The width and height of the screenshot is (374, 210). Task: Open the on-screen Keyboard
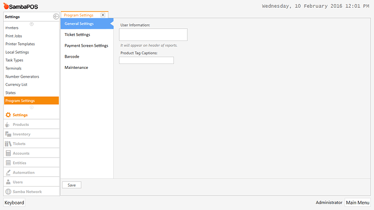(x=14, y=202)
